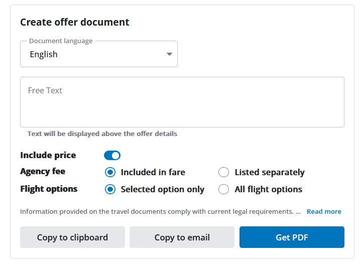The image size is (361, 265).
Task: Click the Agency fee label
Action: click(x=43, y=172)
